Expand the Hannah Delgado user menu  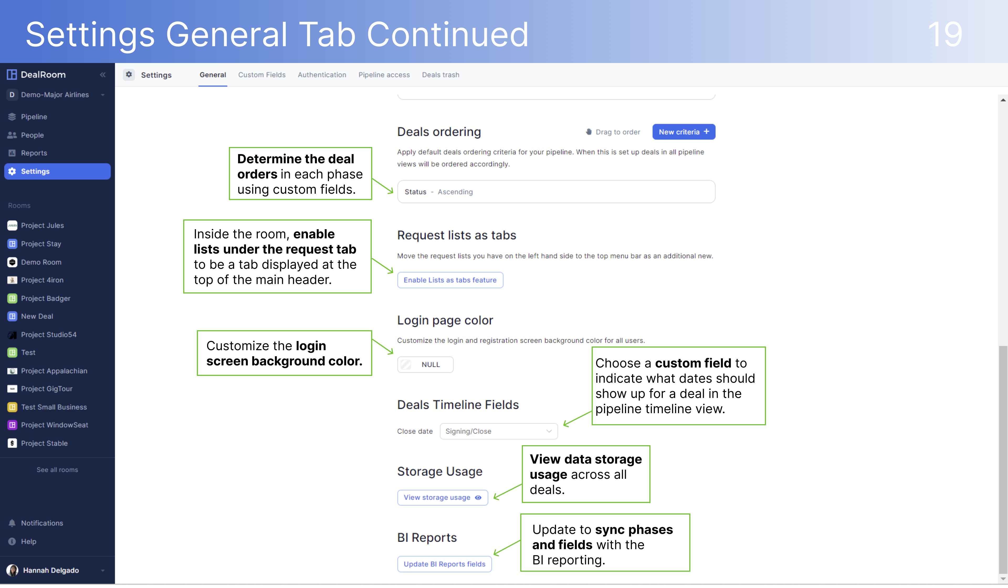click(103, 571)
